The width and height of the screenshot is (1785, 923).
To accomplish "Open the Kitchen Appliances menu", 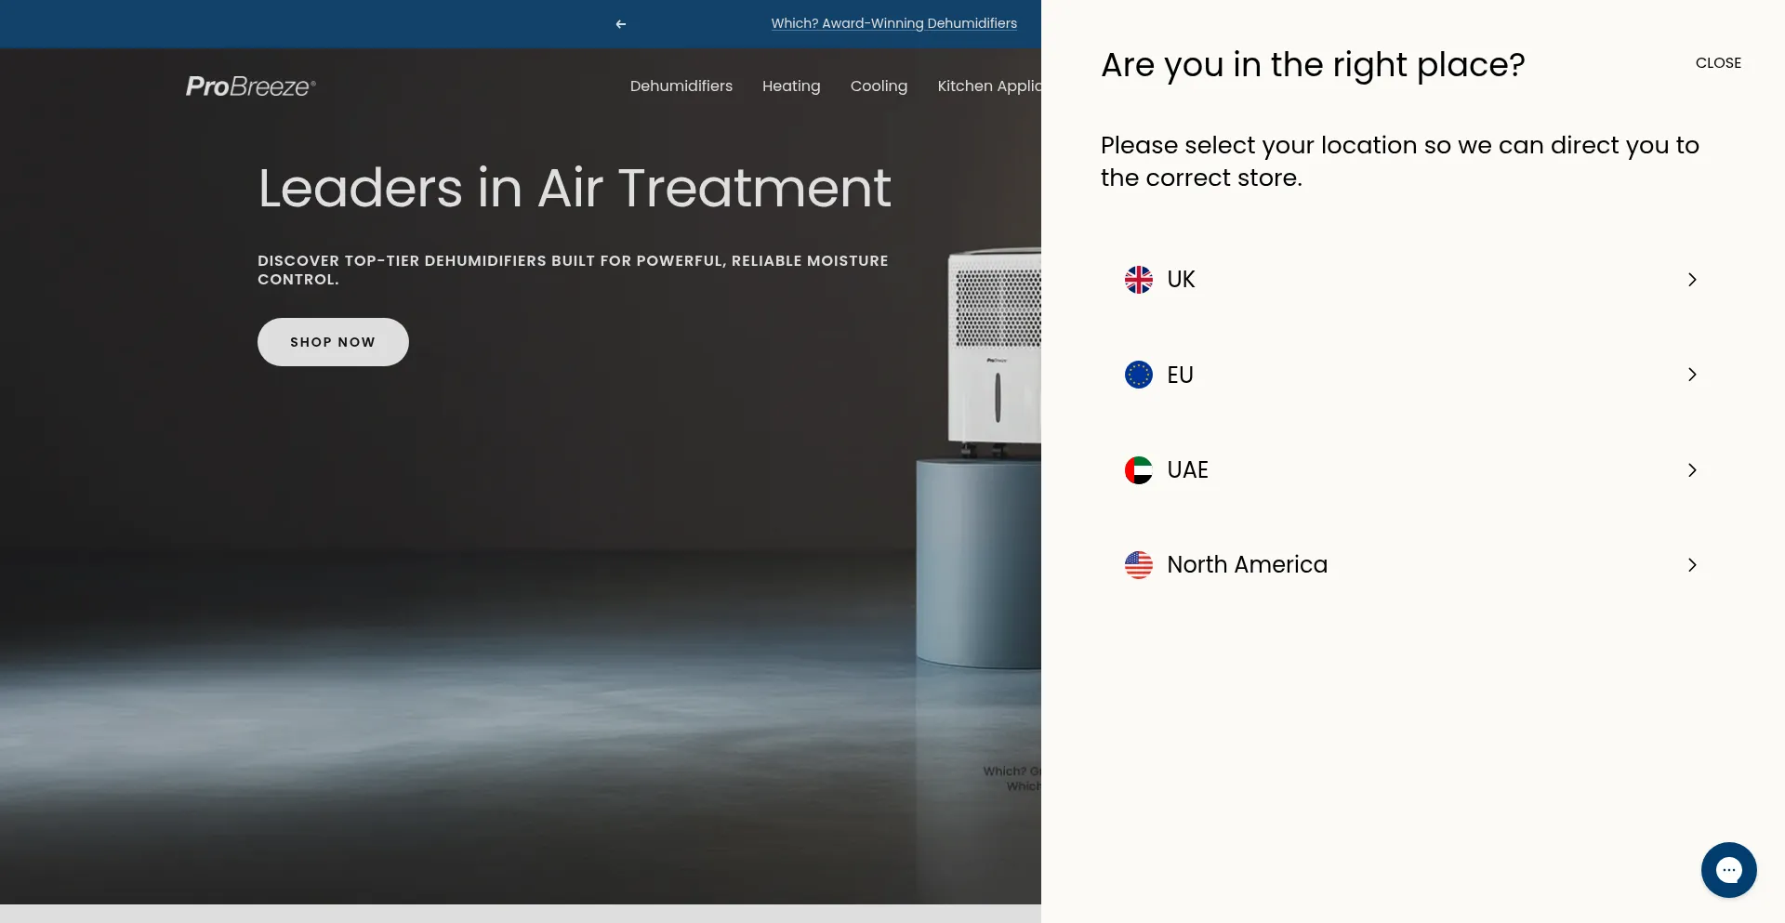I will [989, 86].
